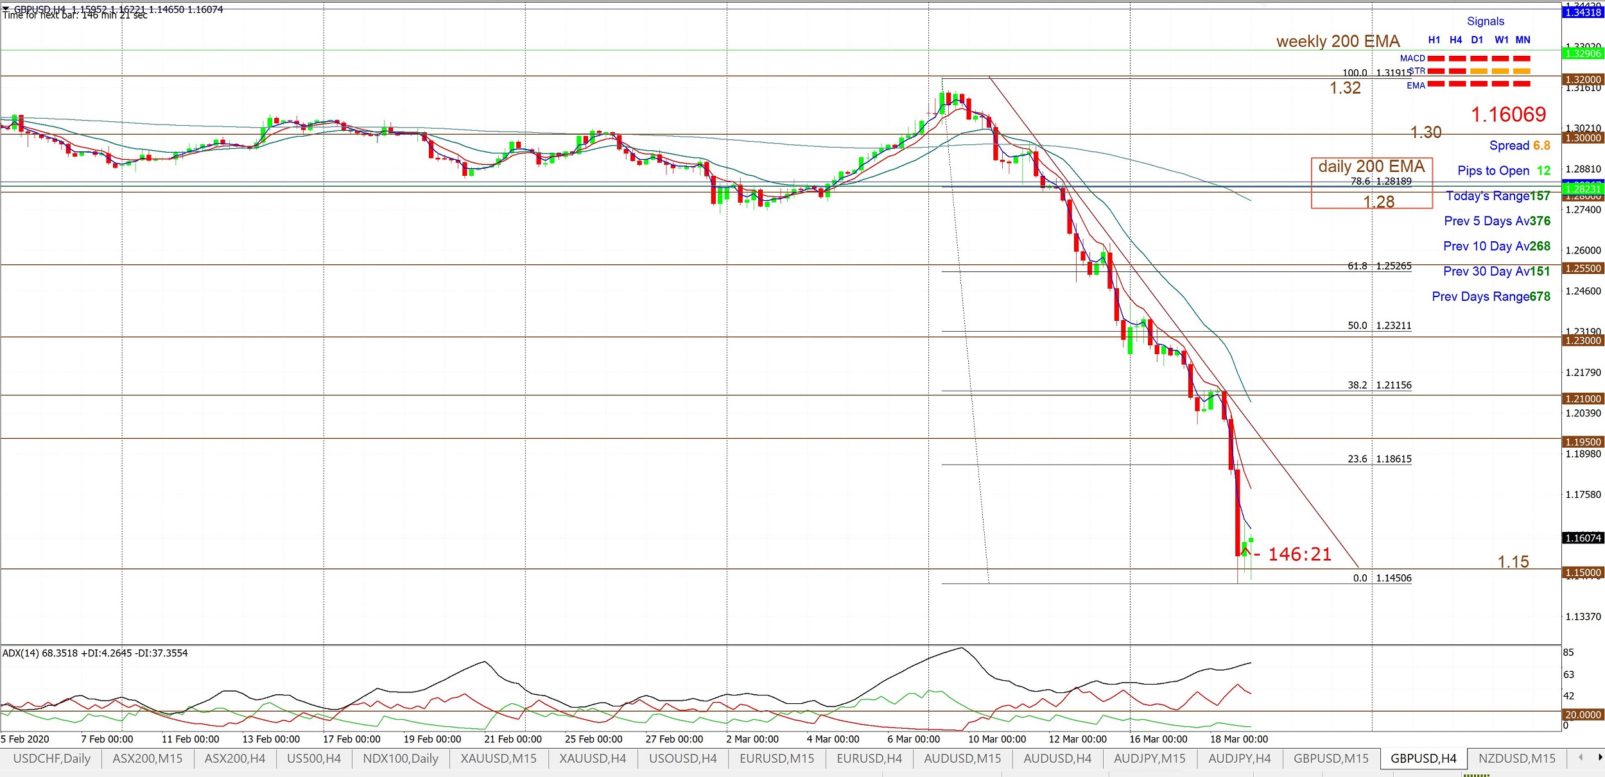Click the Fibonacci '50.0 1.23211' label

(x=1380, y=326)
